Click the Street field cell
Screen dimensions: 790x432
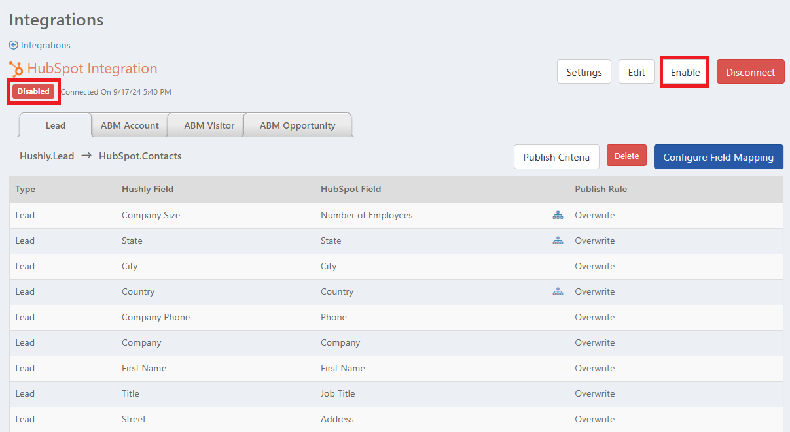pos(134,419)
